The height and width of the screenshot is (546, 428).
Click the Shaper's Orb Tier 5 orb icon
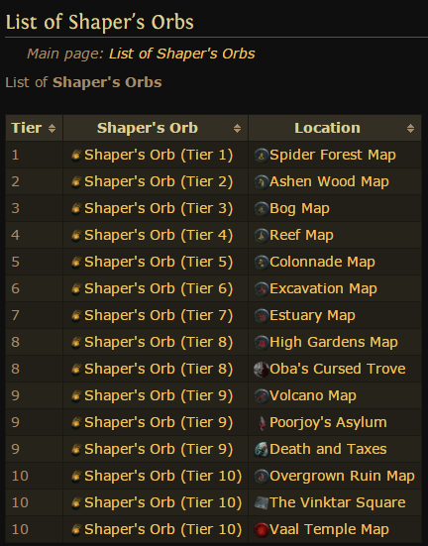coord(76,263)
